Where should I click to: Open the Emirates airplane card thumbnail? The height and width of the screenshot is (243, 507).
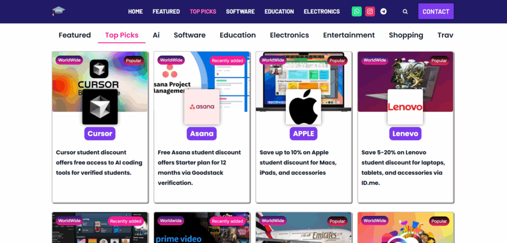coord(303,228)
